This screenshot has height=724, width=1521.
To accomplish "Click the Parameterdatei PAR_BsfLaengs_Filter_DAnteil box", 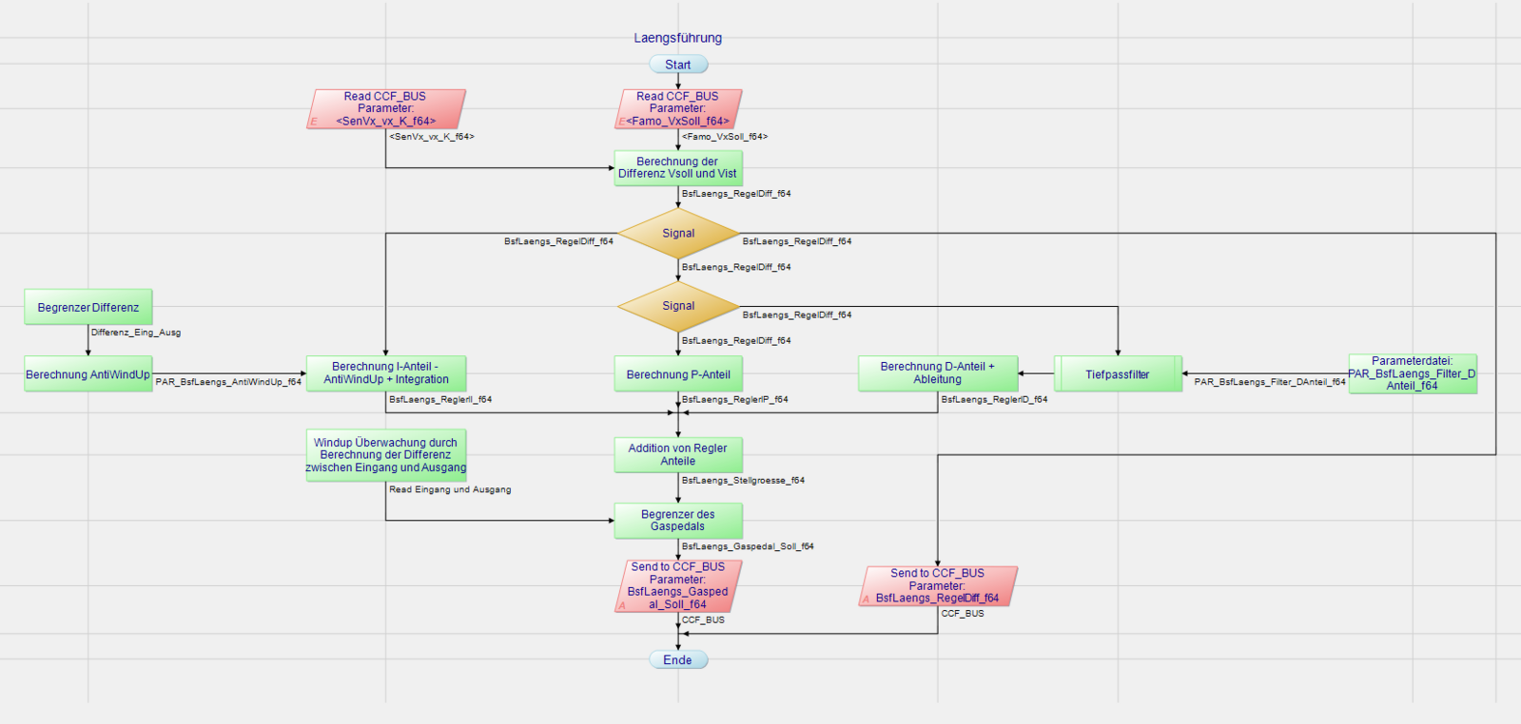I will [x=1413, y=373].
